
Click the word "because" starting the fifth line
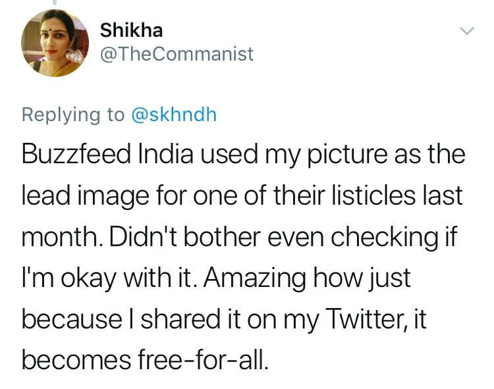67,319
